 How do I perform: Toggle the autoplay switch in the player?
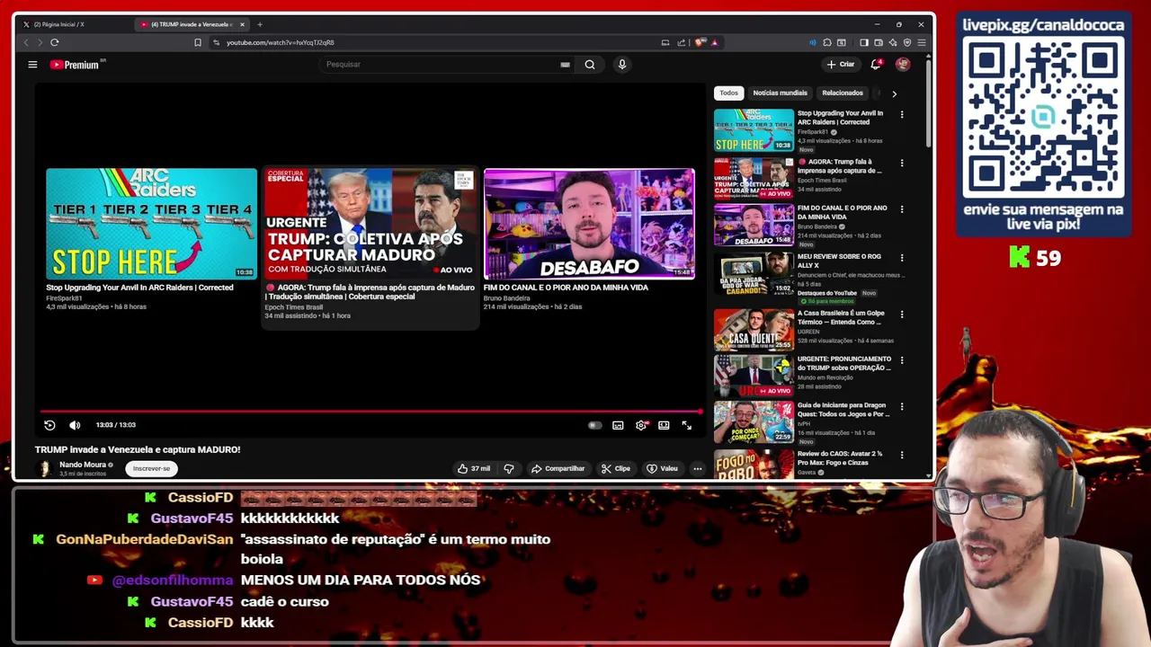594,425
